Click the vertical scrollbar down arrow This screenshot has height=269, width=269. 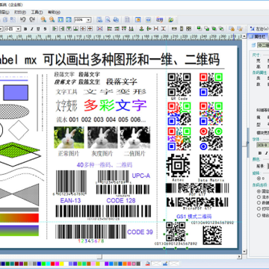pyautogui.click(x=244, y=252)
